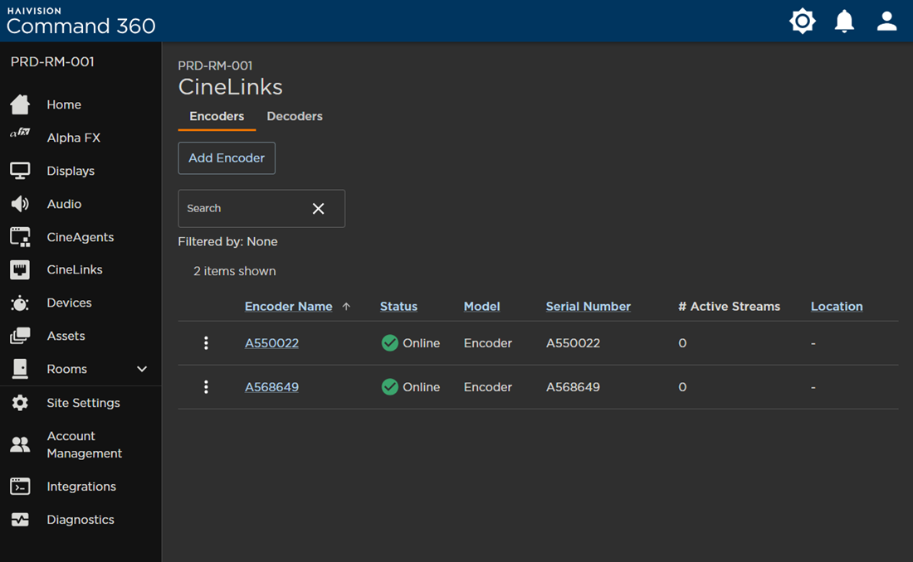Click the PRD-RM-001 site name in sidebar
Image resolution: width=913 pixels, height=562 pixels.
click(52, 61)
